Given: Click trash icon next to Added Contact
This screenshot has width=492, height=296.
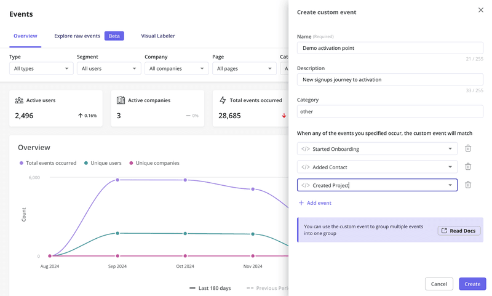Looking at the screenshot, I should click(x=468, y=167).
